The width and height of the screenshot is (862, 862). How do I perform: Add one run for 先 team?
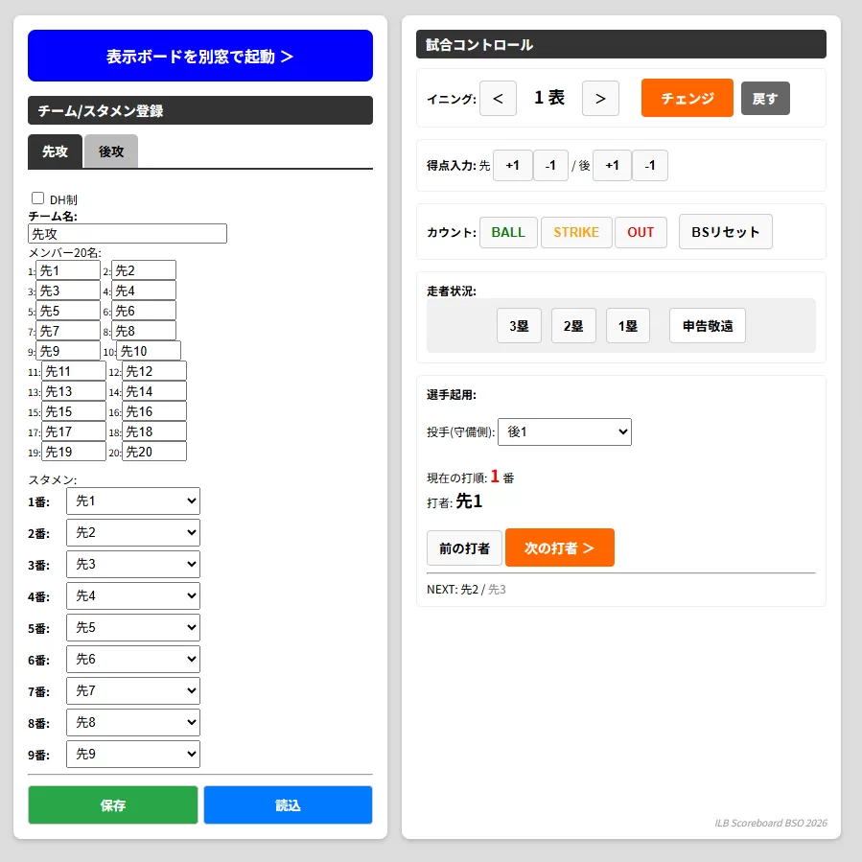(512, 165)
